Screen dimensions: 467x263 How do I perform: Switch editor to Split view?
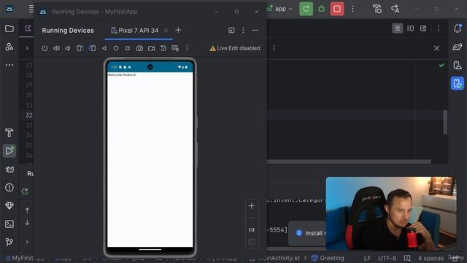[x=410, y=28]
